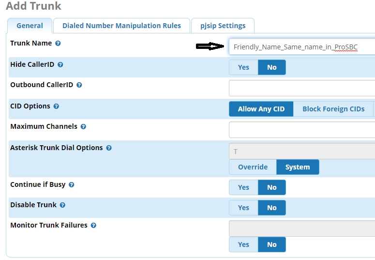375x260 pixels.
Task: Click help icon beside Continue if Busy
Action: (x=72, y=185)
